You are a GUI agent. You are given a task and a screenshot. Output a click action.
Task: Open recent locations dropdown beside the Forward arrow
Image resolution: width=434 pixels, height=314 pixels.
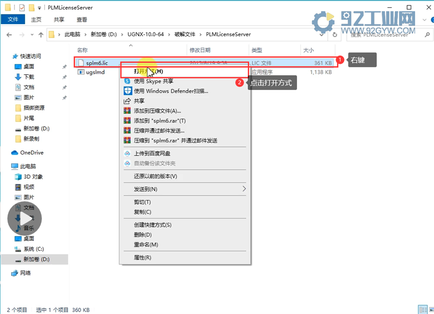(32, 35)
